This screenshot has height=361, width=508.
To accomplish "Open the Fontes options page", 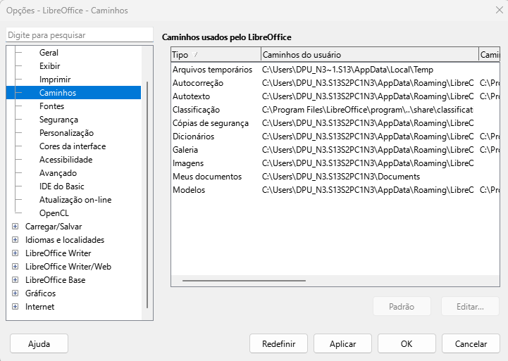I will (51, 106).
